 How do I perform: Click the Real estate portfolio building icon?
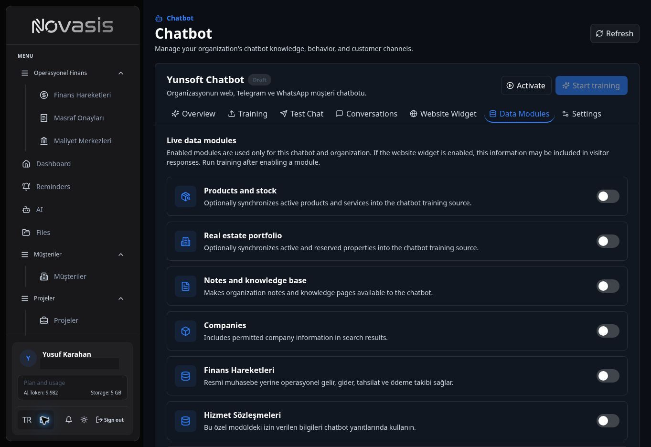(x=186, y=241)
